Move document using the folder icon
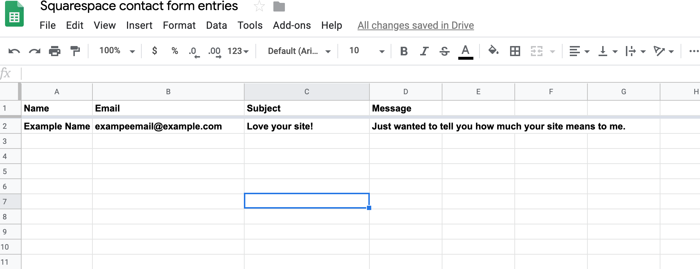Viewport: 700px width, 269px height. point(279,6)
